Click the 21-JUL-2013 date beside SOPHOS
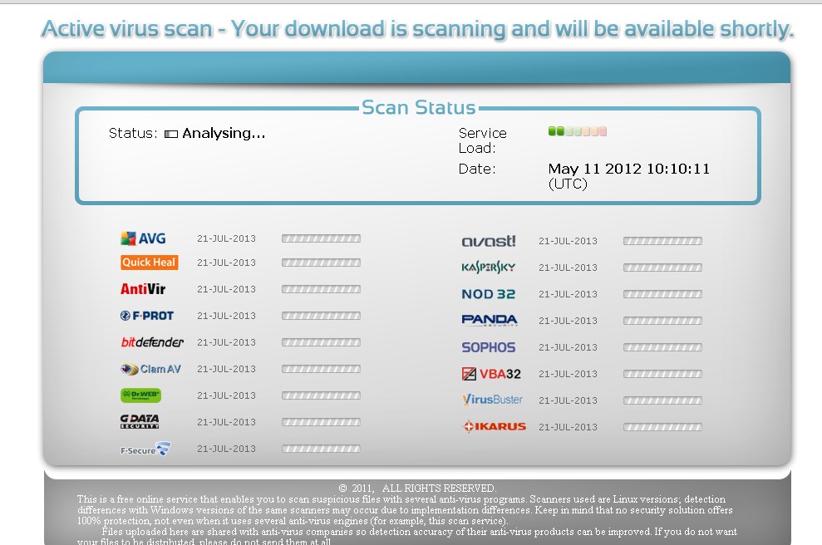 (568, 347)
